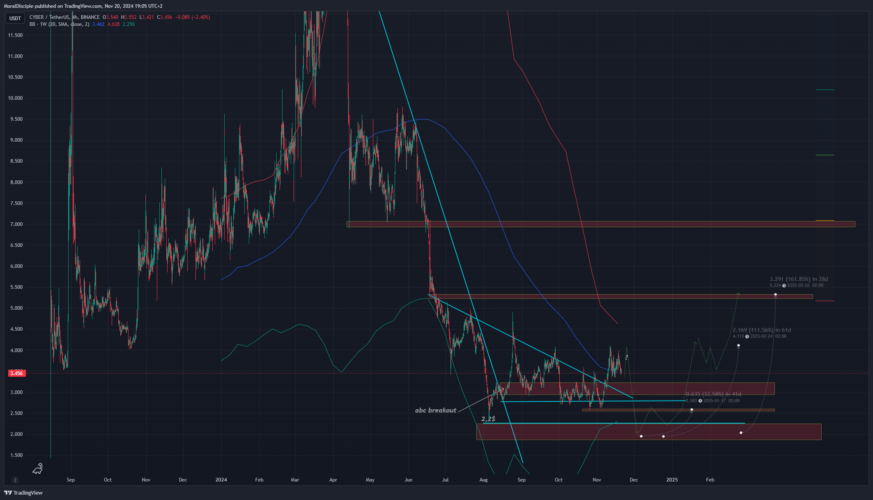This screenshot has height=500, width=873.
Task: Click clock icon beside 2025-03-26 date
Action: click(784, 285)
